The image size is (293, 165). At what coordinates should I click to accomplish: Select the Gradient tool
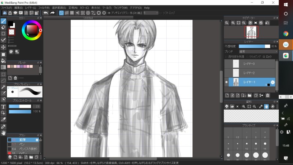point(3,67)
